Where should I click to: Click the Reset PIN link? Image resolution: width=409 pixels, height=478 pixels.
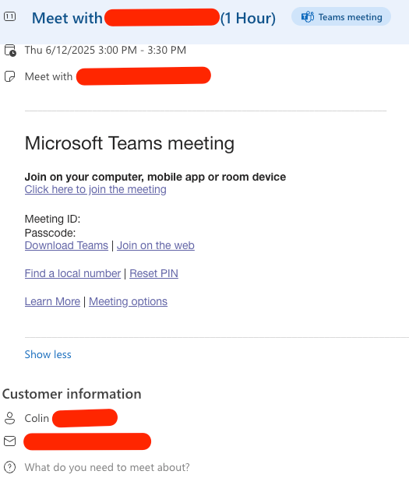pos(153,273)
